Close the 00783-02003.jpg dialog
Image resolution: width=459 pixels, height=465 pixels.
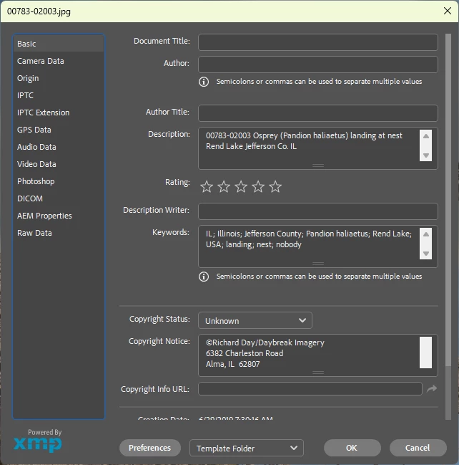point(448,11)
